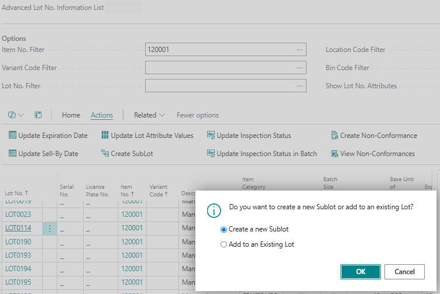Click the Update Expiration Date icon
The height and width of the screenshot is (294, 440).
coord(12,136)
